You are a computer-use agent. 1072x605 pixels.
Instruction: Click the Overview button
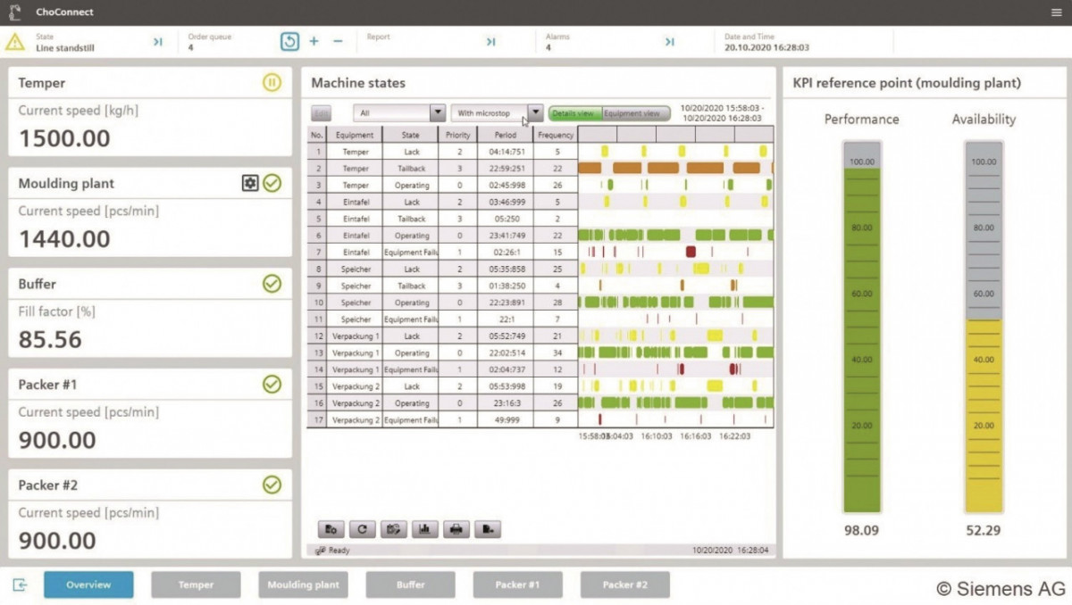tap(88, 585)
